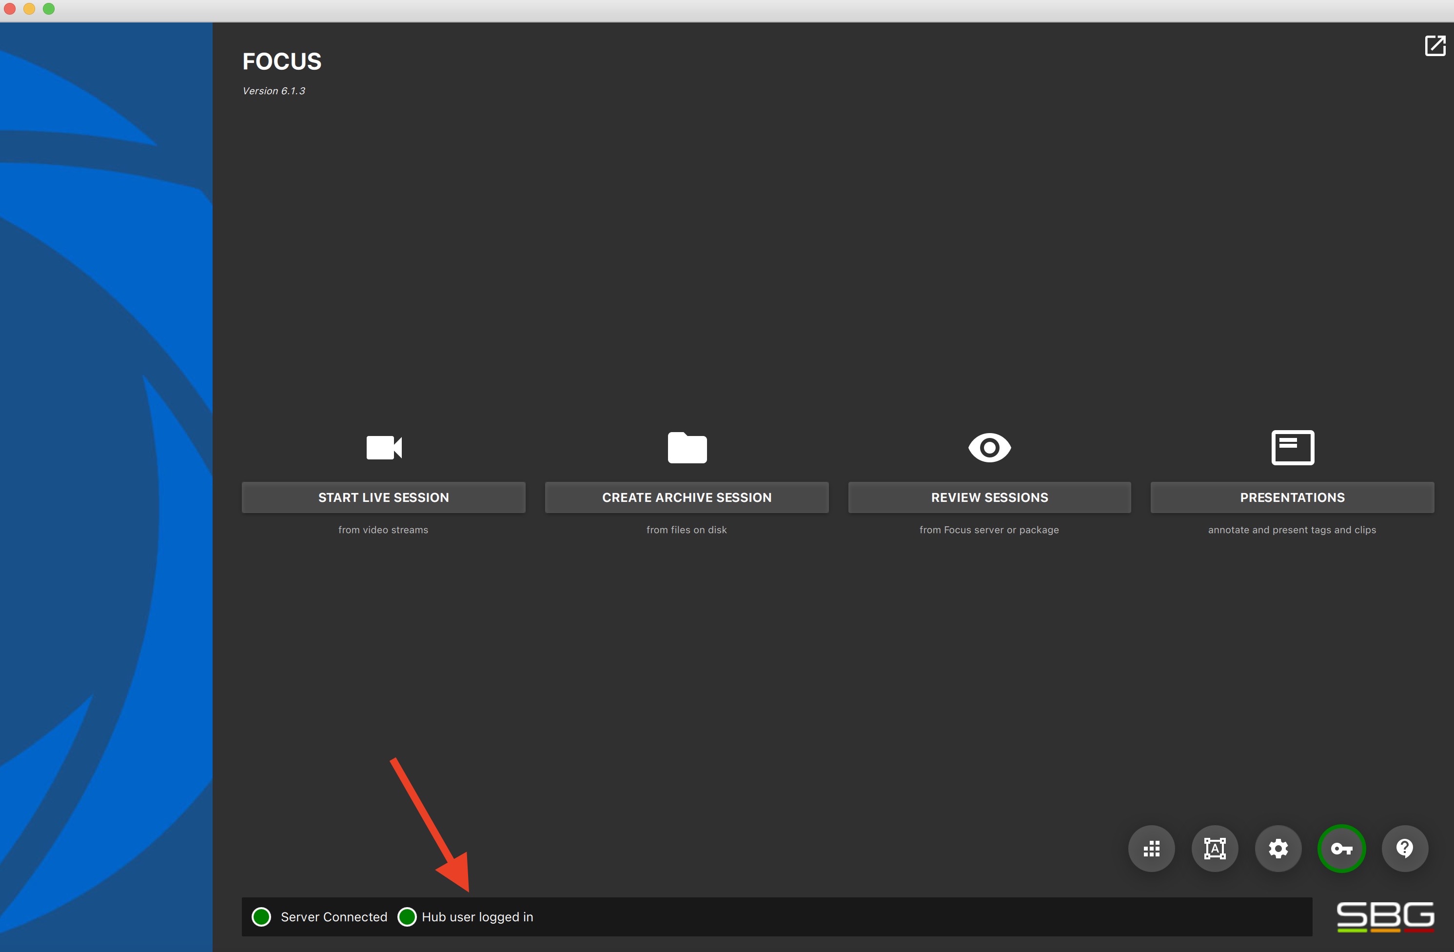Viewport: 1454px width, 952px height.
Task: Open the help question mark icon
Action: 1405,848
